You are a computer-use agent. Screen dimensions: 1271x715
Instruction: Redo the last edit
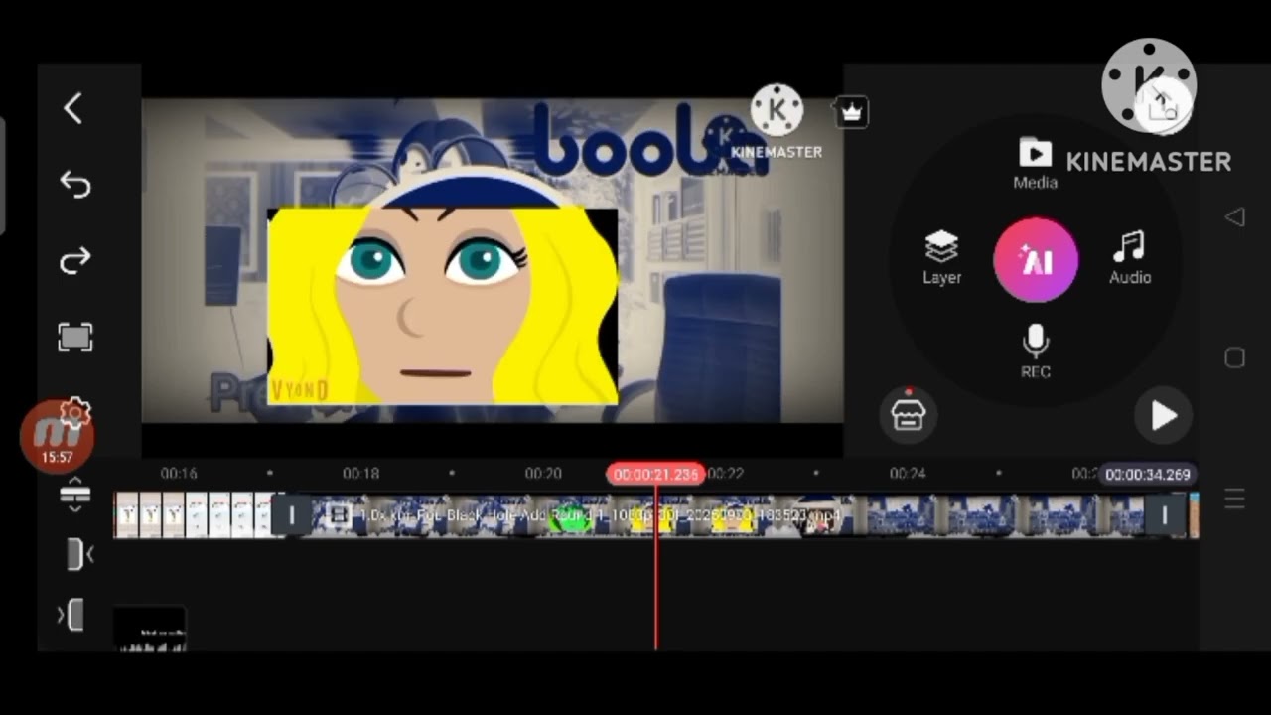[x=75, y=260]
